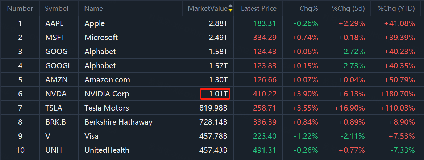This screenshot has height=160, width=424.
Task: Click NVIDIA's +6.13% five-day change
Action: coord(352,94)
